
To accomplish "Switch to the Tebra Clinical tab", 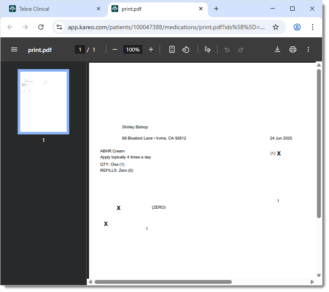I will 55,9.
